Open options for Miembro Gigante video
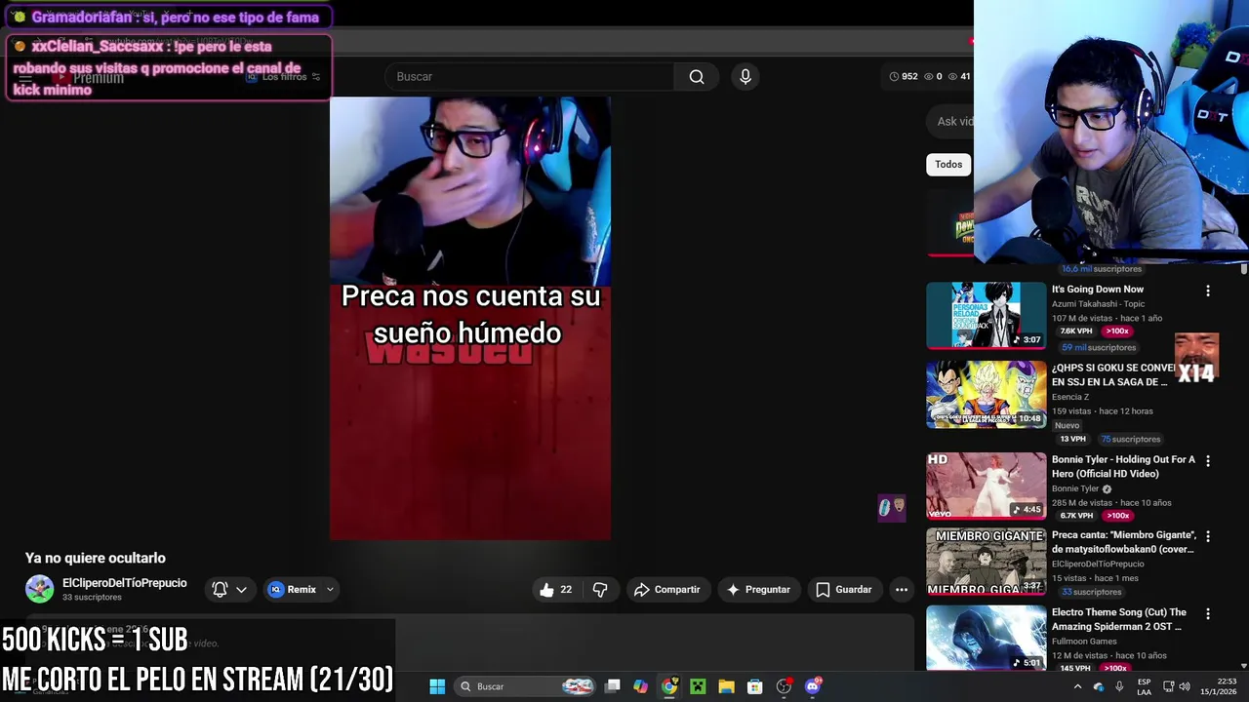The image size is (1249, 702). coord(1208,536)
